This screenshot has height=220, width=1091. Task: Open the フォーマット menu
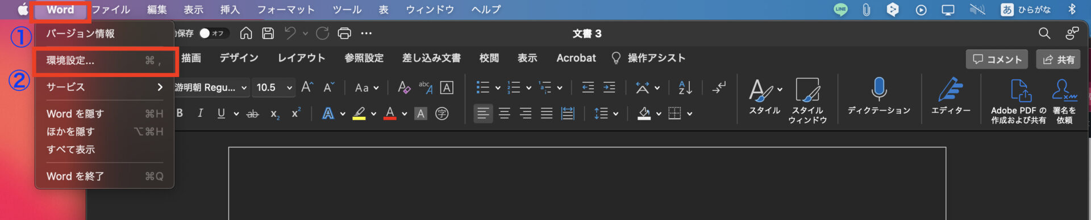(286, 10)
